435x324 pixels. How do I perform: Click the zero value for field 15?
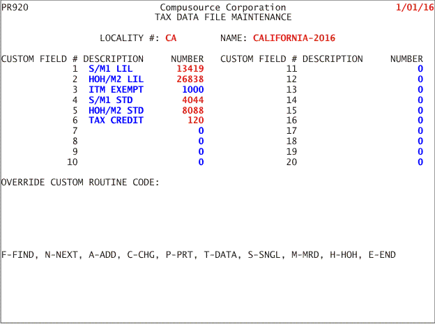tap(420, 110)
